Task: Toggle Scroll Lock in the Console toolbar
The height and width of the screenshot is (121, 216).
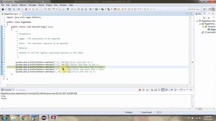Action: pyautogui.click(x=156, y=90)
